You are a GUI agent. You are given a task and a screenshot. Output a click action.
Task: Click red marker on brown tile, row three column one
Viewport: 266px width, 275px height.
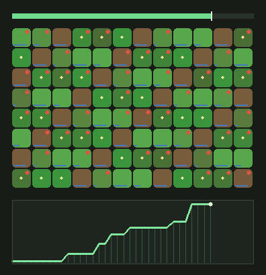(x=28, y=72)
